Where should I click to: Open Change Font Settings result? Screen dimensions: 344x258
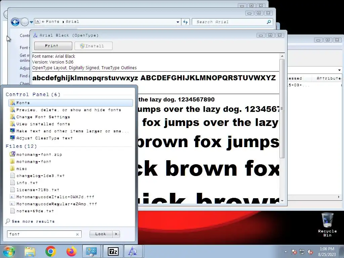pyautogui.click(x=71, y=117)
